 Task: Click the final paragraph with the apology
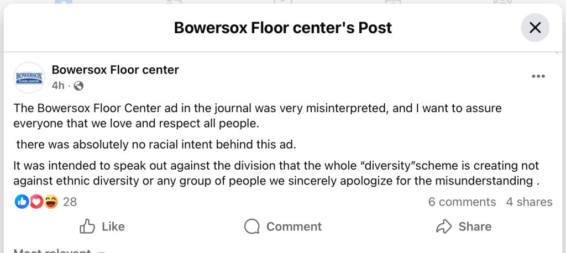[x=276, y=173]
